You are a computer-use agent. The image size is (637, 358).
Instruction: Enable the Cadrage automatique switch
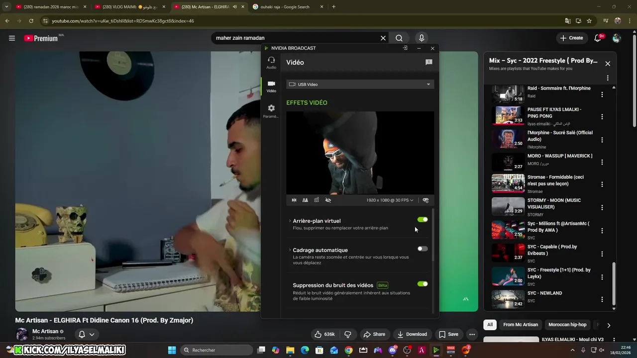click(x=423, y=249)
